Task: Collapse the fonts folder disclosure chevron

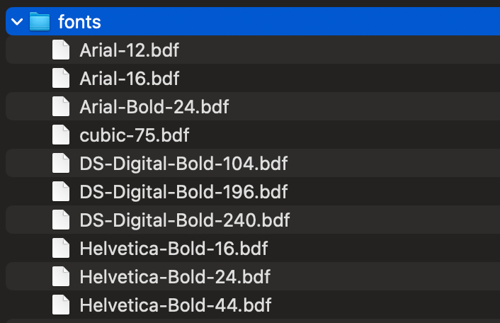Action: 17,22
